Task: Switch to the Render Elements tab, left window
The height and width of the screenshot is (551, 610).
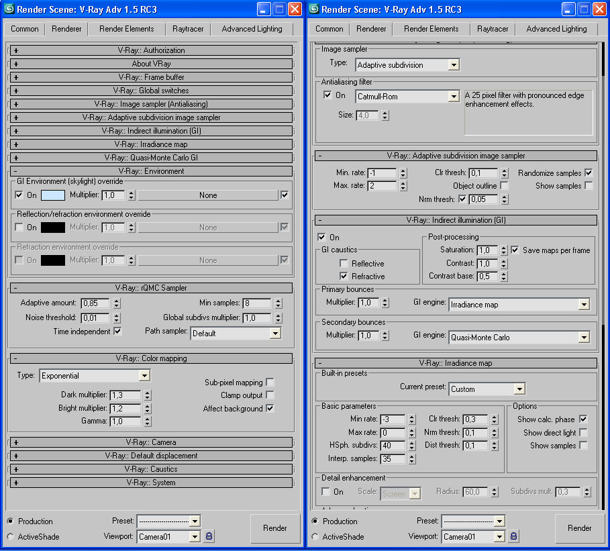Action: (x=126, y=29)
